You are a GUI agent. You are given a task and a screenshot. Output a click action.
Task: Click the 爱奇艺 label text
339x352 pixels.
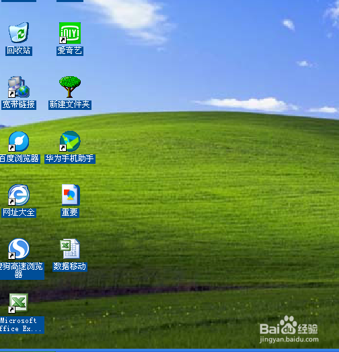tap(70, 51)
